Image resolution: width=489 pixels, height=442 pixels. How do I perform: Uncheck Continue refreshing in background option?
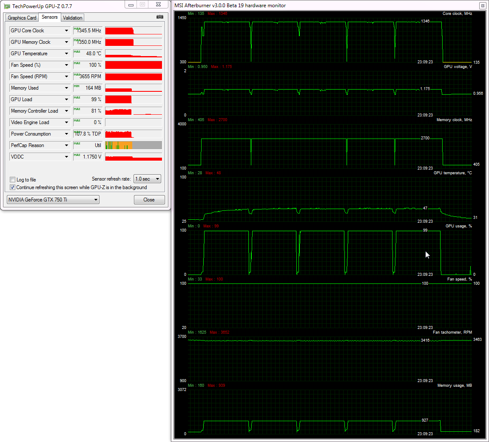click(x=13, y=187)
